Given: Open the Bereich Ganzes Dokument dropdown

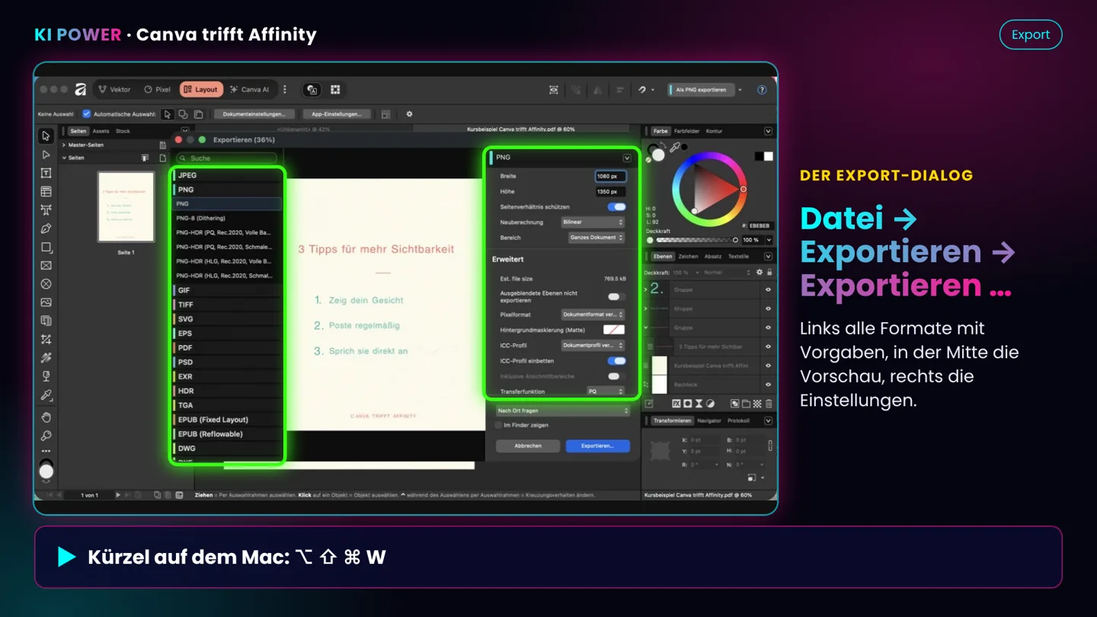Looking at the screenshot, I should (x=596, y=238).
